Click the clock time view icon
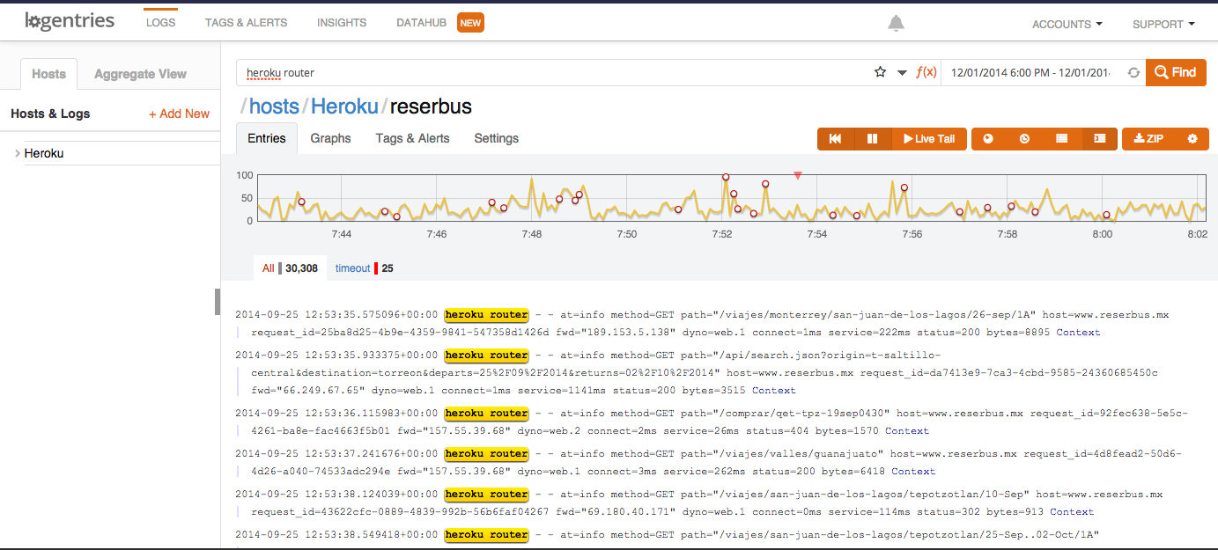Screen dimensions: 1218x550 (x=1024, y=139)
